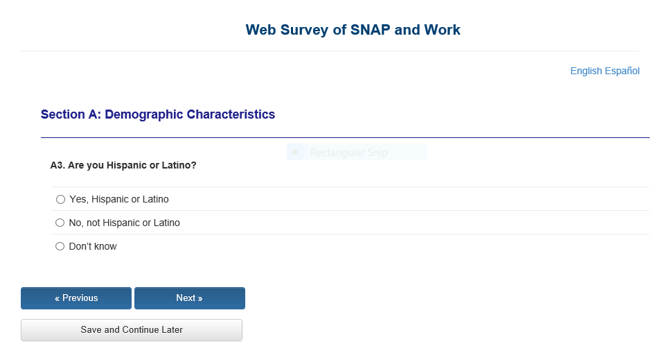Viewport: 656px width, 353px height.
Task: Click the bullet dot beside Rectangular Snip
Action: tap(296, 152)
